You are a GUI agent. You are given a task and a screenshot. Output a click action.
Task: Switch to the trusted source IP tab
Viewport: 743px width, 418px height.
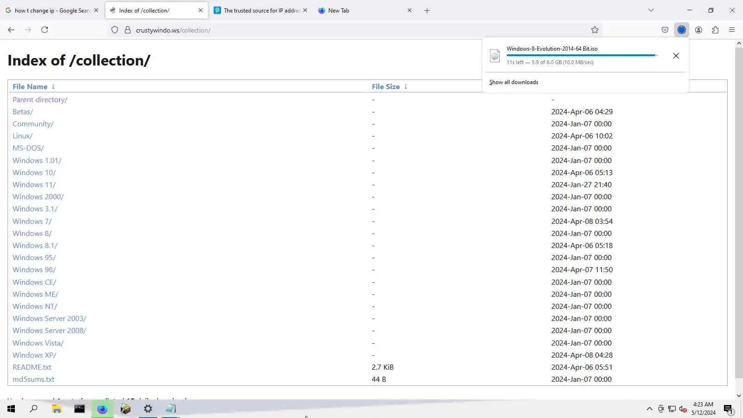[261, 10]
